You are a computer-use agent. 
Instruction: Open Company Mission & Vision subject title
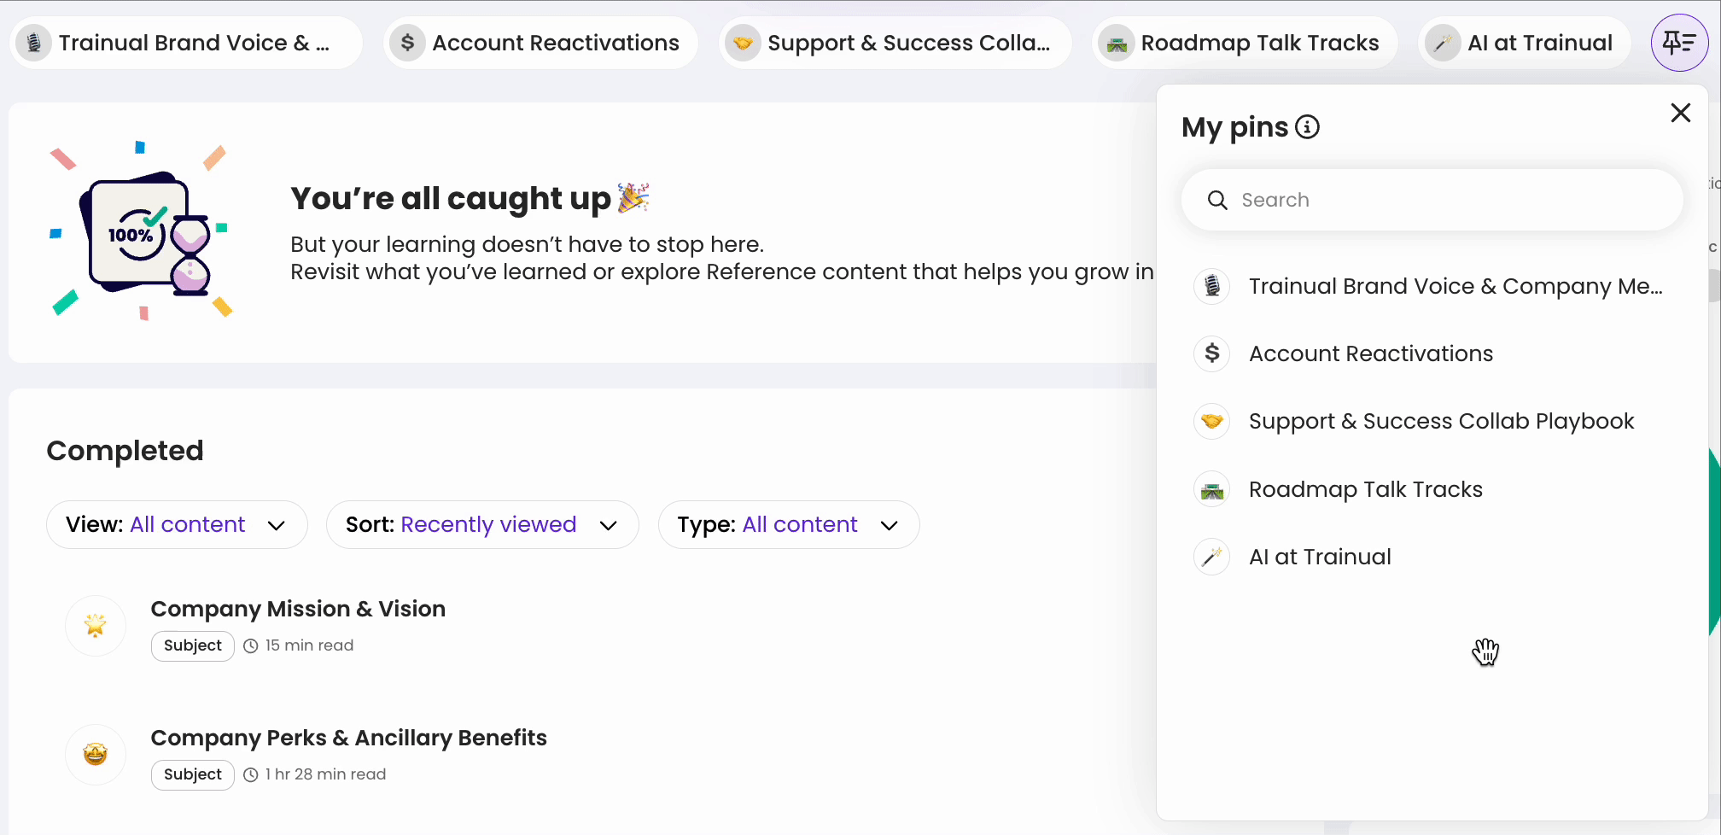pyautogui.click(x=298, y=609)
